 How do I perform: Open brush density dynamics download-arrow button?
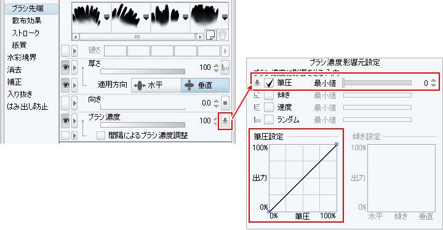click(x=225, y=121)
